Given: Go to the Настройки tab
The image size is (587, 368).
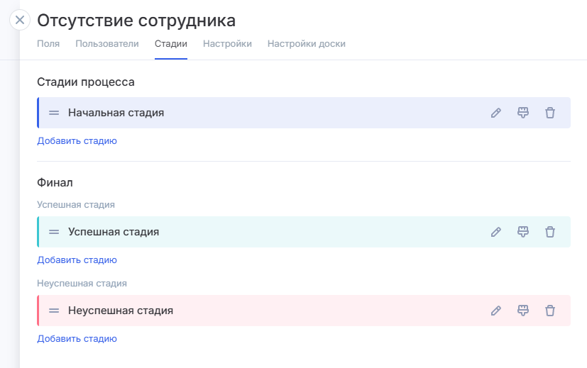Looking at the screenshot, I should click(227, 44).
